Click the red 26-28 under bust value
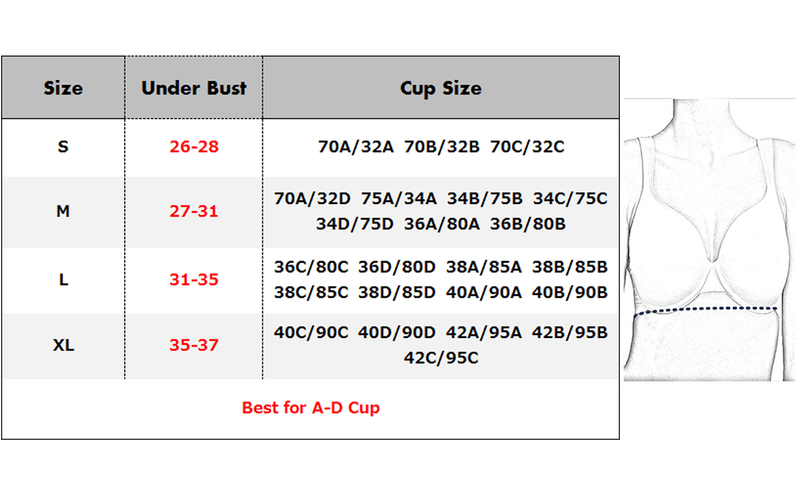The width and height of the screenshot is (802, 481). point(194,147)
